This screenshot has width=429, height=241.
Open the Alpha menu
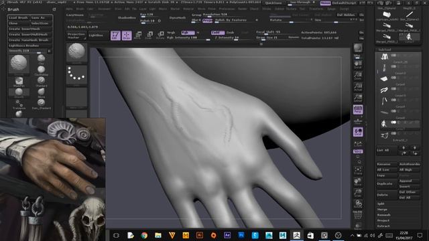click(70, 9)
